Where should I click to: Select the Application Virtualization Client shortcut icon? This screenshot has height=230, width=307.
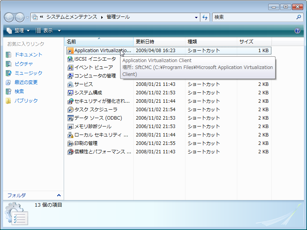(70, 51)
